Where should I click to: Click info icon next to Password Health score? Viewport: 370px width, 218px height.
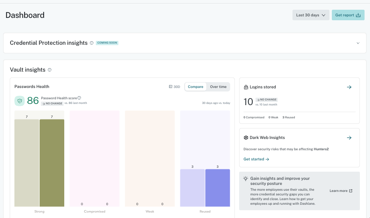click(x=79, y=98)
